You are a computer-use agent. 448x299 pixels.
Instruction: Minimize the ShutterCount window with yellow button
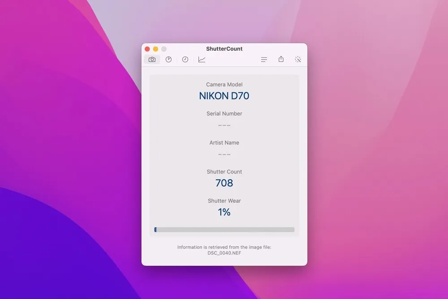155,49
